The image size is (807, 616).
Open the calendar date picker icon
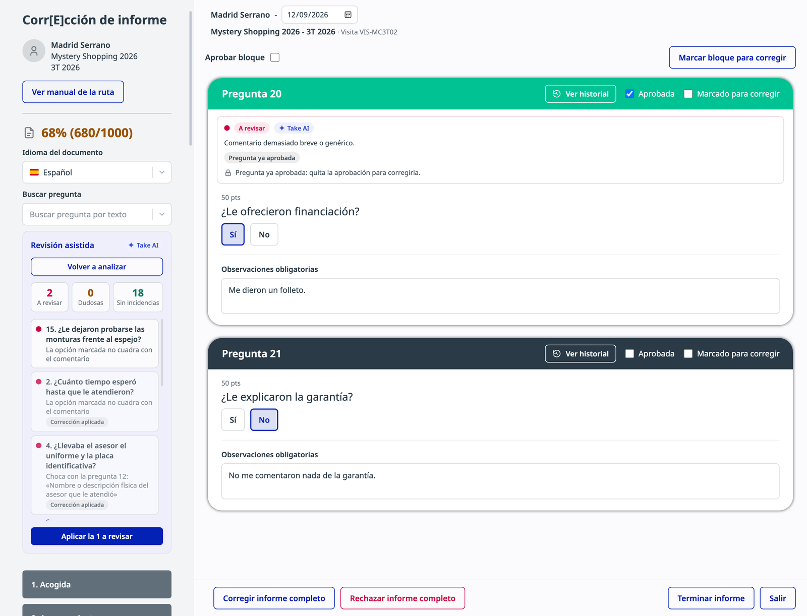click(x=348, y=15)
